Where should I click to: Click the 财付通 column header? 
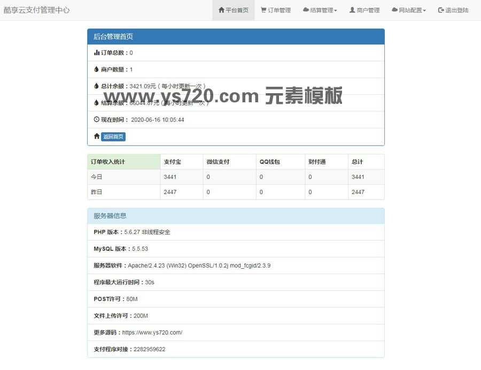[x=327, y=162]
